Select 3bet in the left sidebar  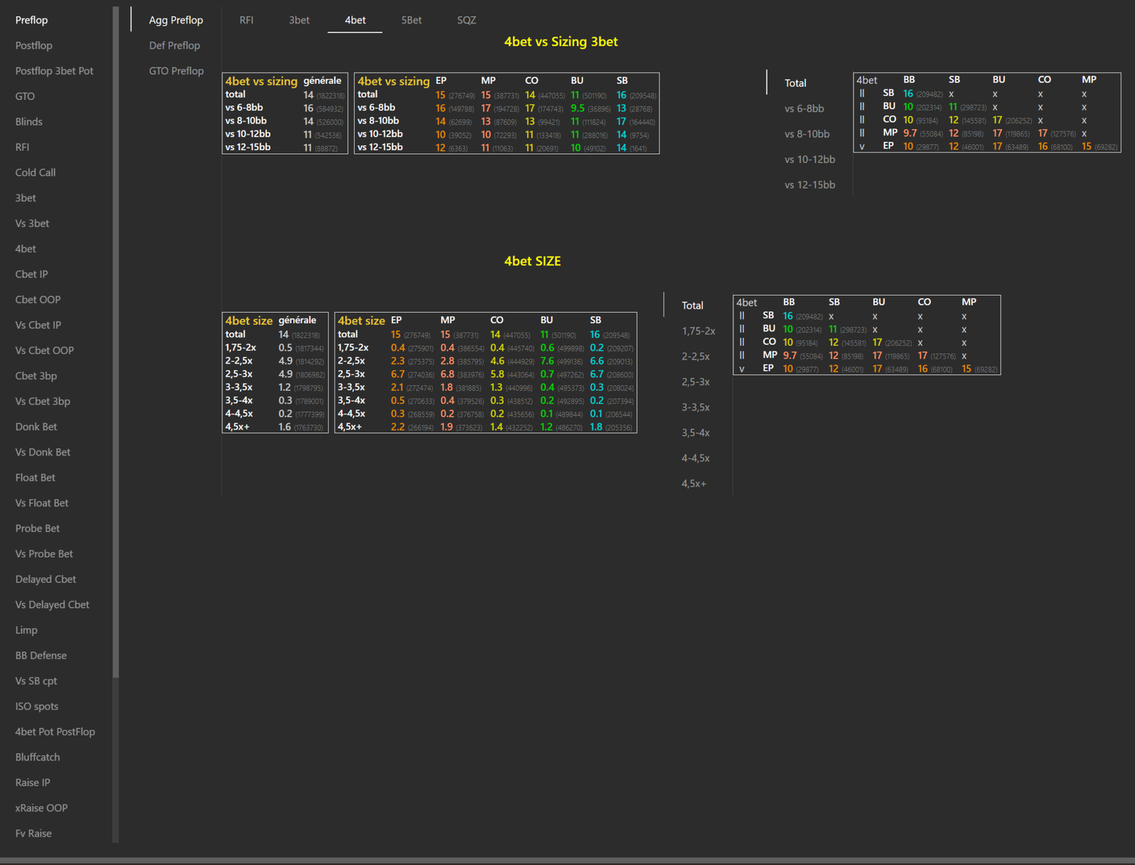tap(26, 199)
